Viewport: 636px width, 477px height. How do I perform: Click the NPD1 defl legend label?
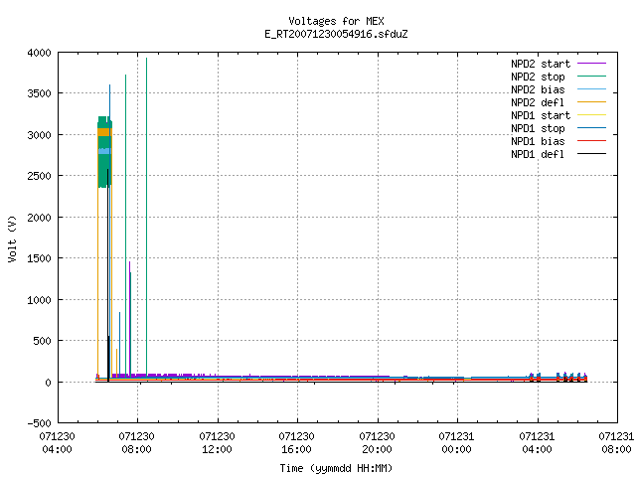[x=538, y=155]
